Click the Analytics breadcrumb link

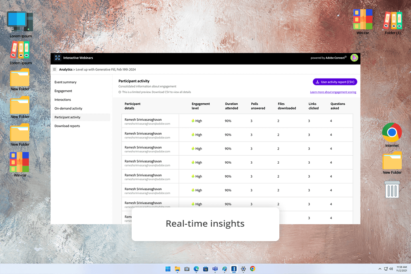(65, 69)
